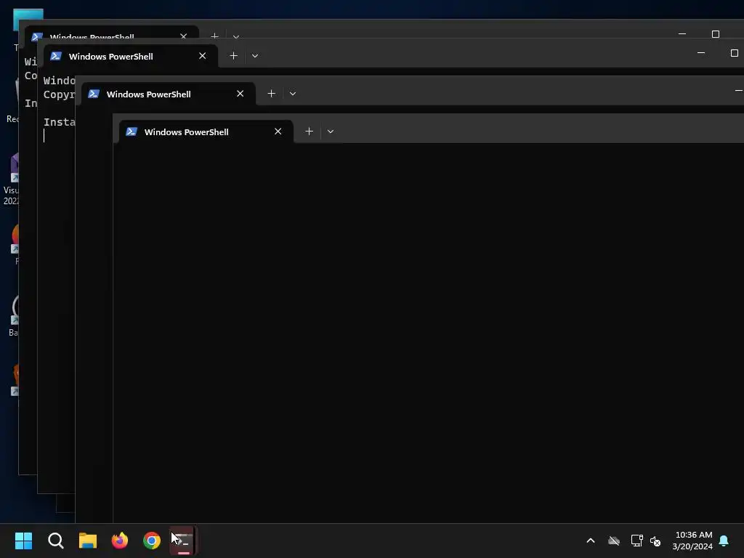This screenshot has width=744, height=558.
Task: Minimize the third terminal window
Action: click(x=701, y=52)
